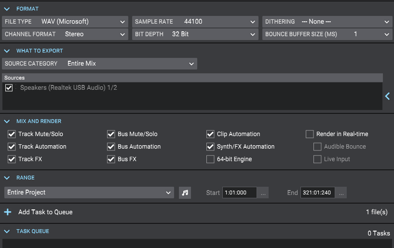Click the blue arrow beside Sources list
This screenshot has width=394, height=248.
tap(387, 96)
